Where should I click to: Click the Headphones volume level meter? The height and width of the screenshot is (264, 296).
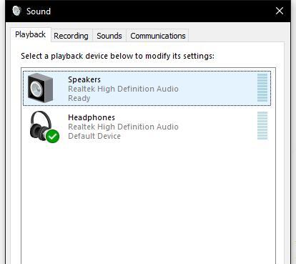262,126
